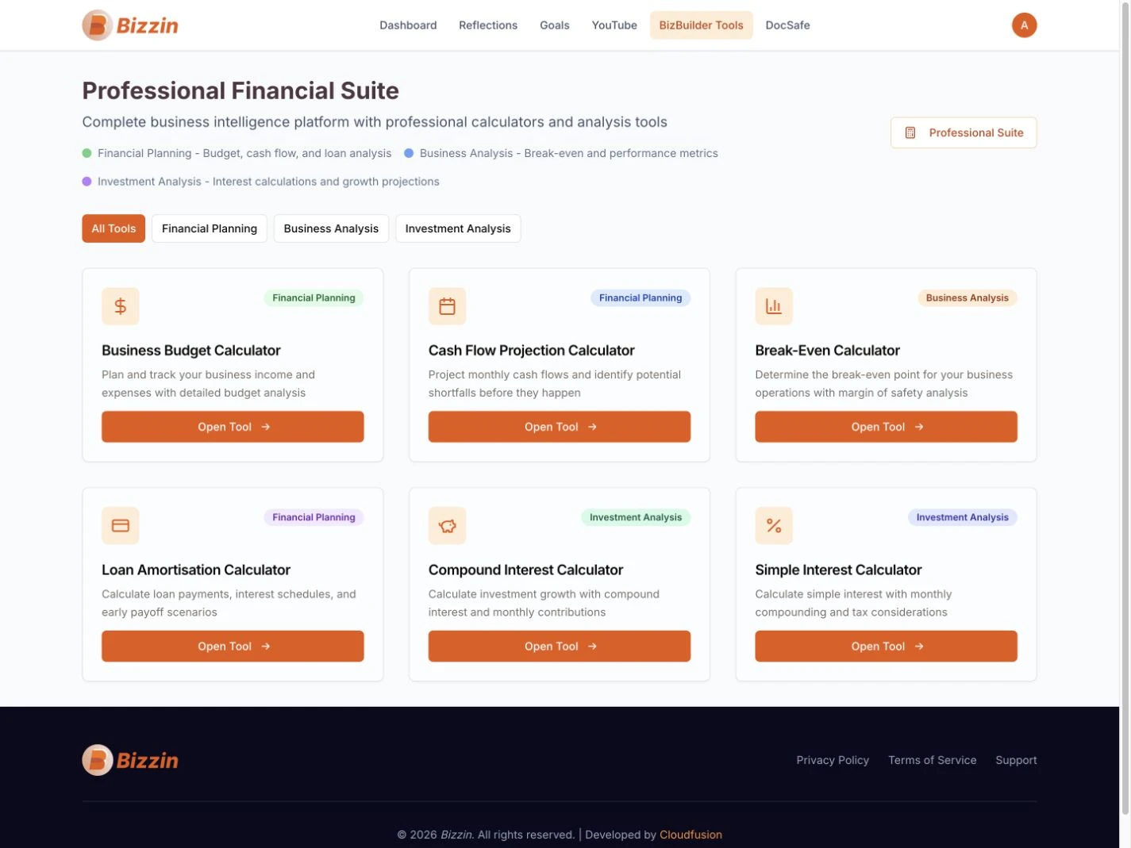Click the Investment Analysis badge on Compound Interest card
The width and height of the screenshot is (1131, 848).
click(636, 517)
